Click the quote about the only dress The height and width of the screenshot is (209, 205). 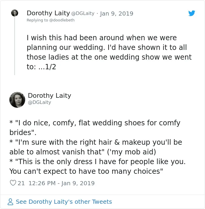pos(98,166)
